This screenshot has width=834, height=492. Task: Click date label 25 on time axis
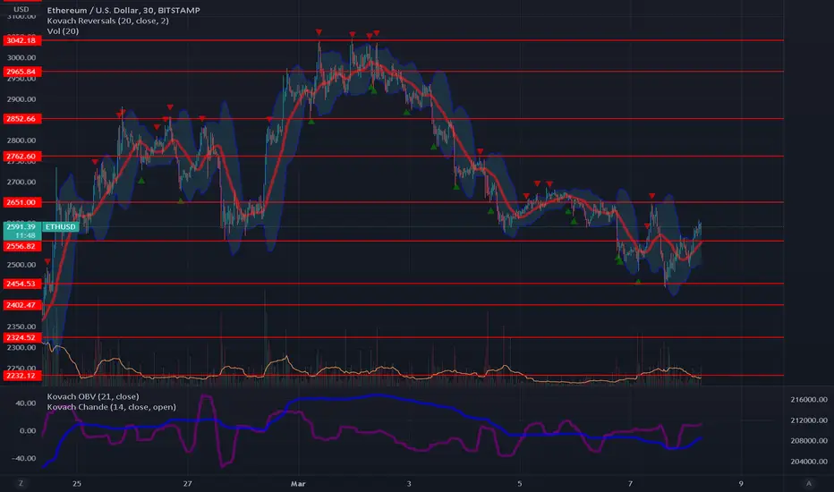click(x=77, y=484)
